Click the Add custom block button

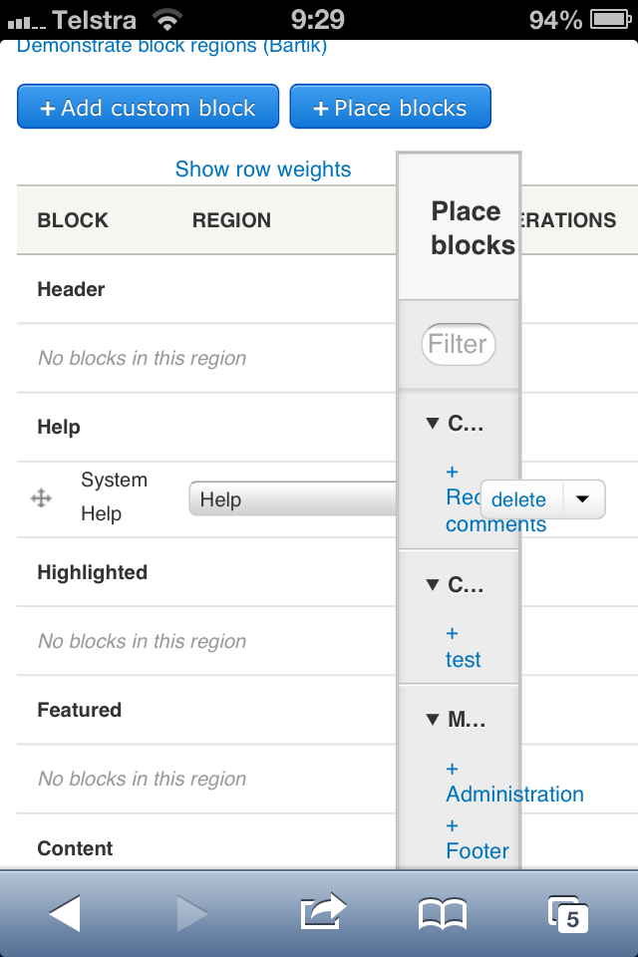[x=148, y=107]
